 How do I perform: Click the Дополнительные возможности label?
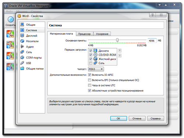tap(68, 75)
